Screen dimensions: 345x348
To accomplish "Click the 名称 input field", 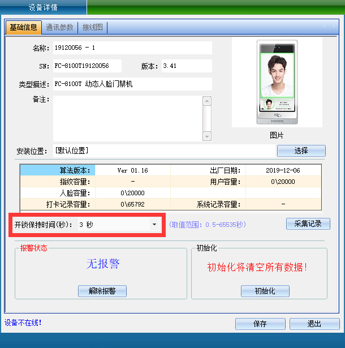I will (x=132, y=48).
